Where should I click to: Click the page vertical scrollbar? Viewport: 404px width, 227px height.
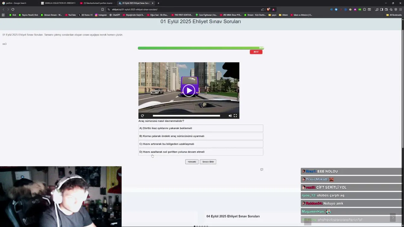403,88
